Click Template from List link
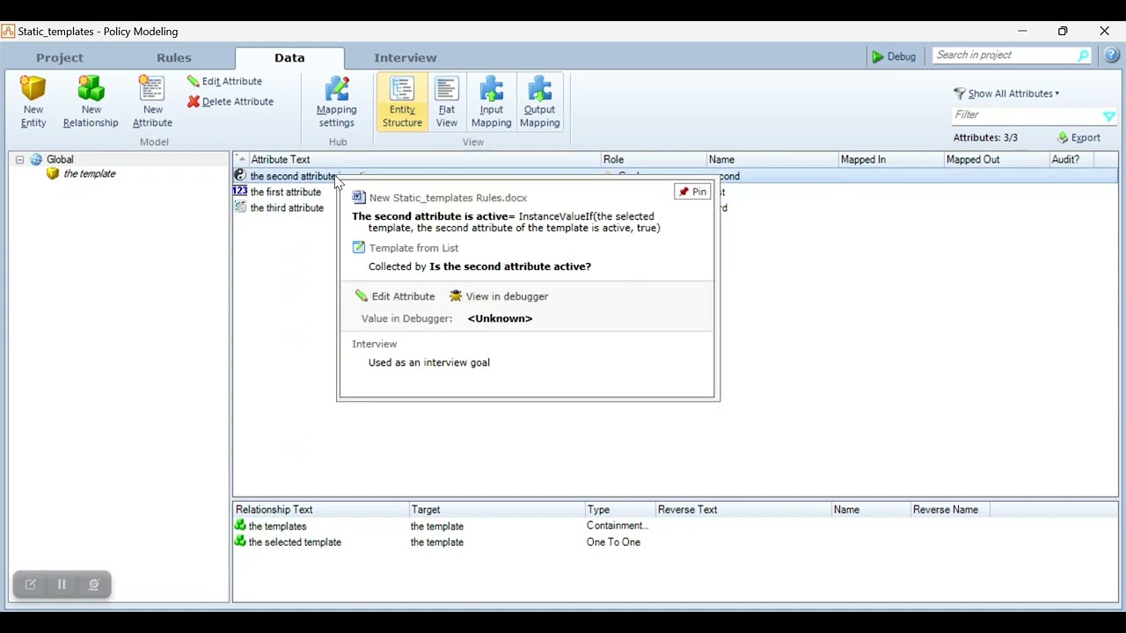This screenshot has height=633, width=1126. click(413, 248)
